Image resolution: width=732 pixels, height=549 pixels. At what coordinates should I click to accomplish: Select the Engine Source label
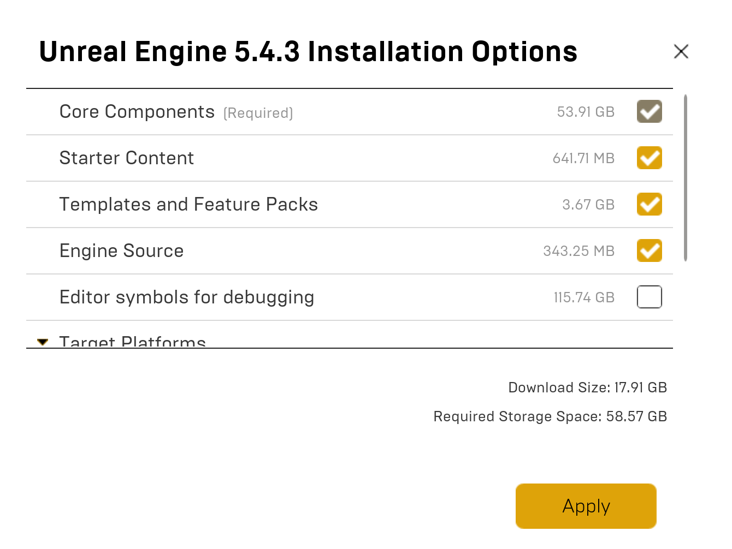click(121, 251)
